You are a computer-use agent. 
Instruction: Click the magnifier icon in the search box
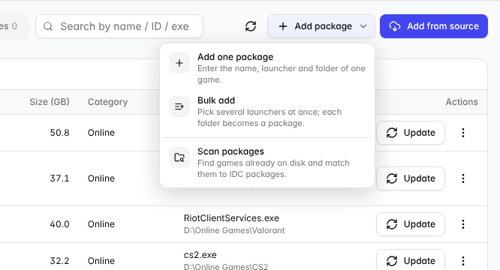[x=48, y=26]
